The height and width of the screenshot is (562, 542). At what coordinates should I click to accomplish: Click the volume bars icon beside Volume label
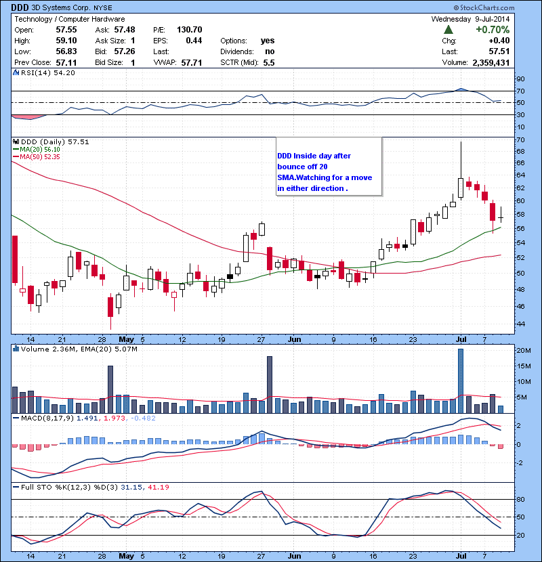pos(16,349)
